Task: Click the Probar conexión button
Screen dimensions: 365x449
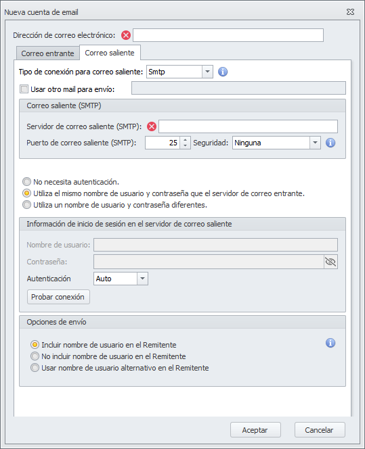Action: tap(58, 297)
